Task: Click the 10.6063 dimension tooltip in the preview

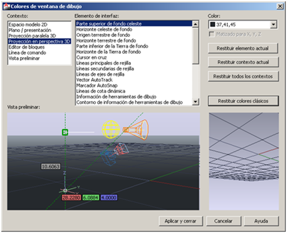Action: pos(51,167)
